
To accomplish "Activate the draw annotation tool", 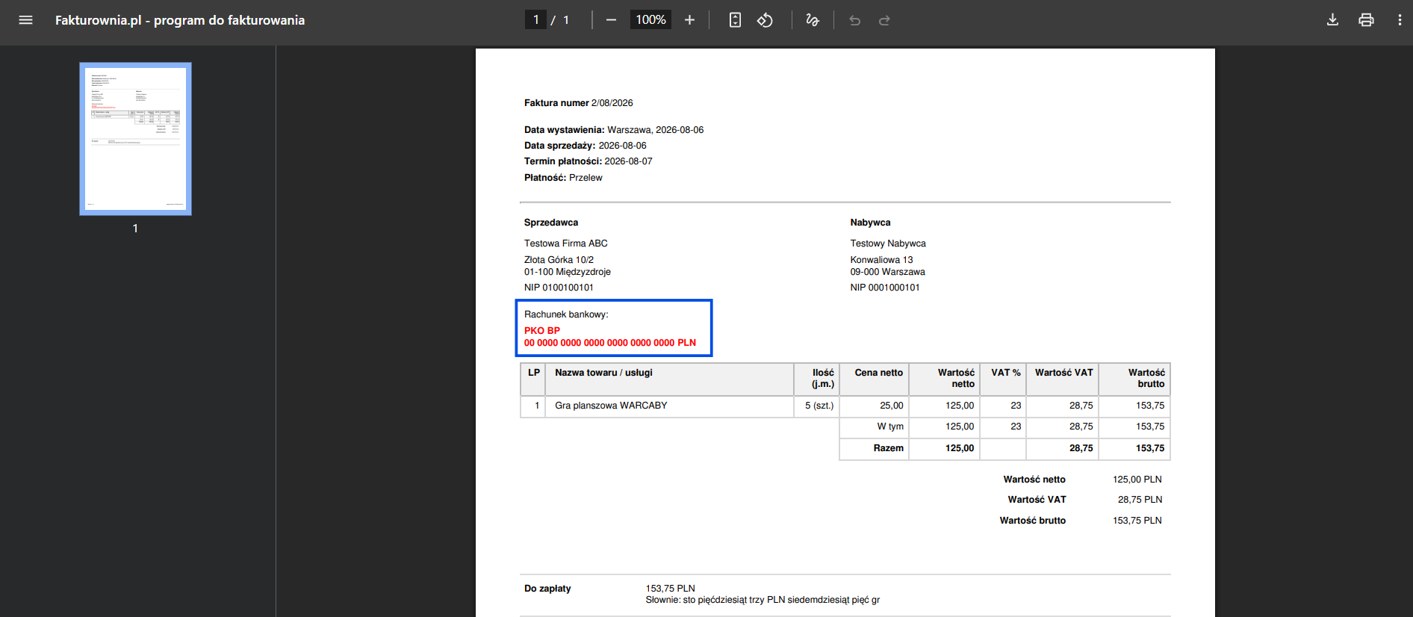I will pos(813,20).
